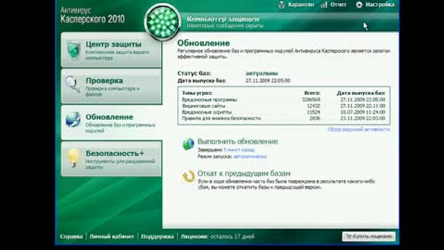Click the rollback arrow icon beside Откат
The image size is (444, 250).
click(188, 176)
